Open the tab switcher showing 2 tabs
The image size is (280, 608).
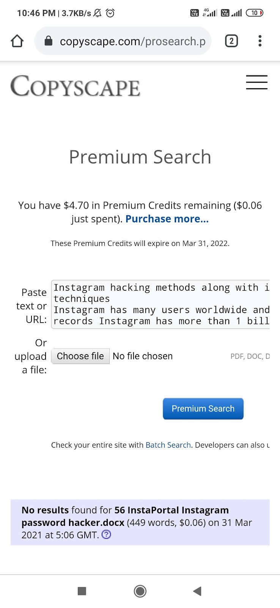tap(231, 41)
